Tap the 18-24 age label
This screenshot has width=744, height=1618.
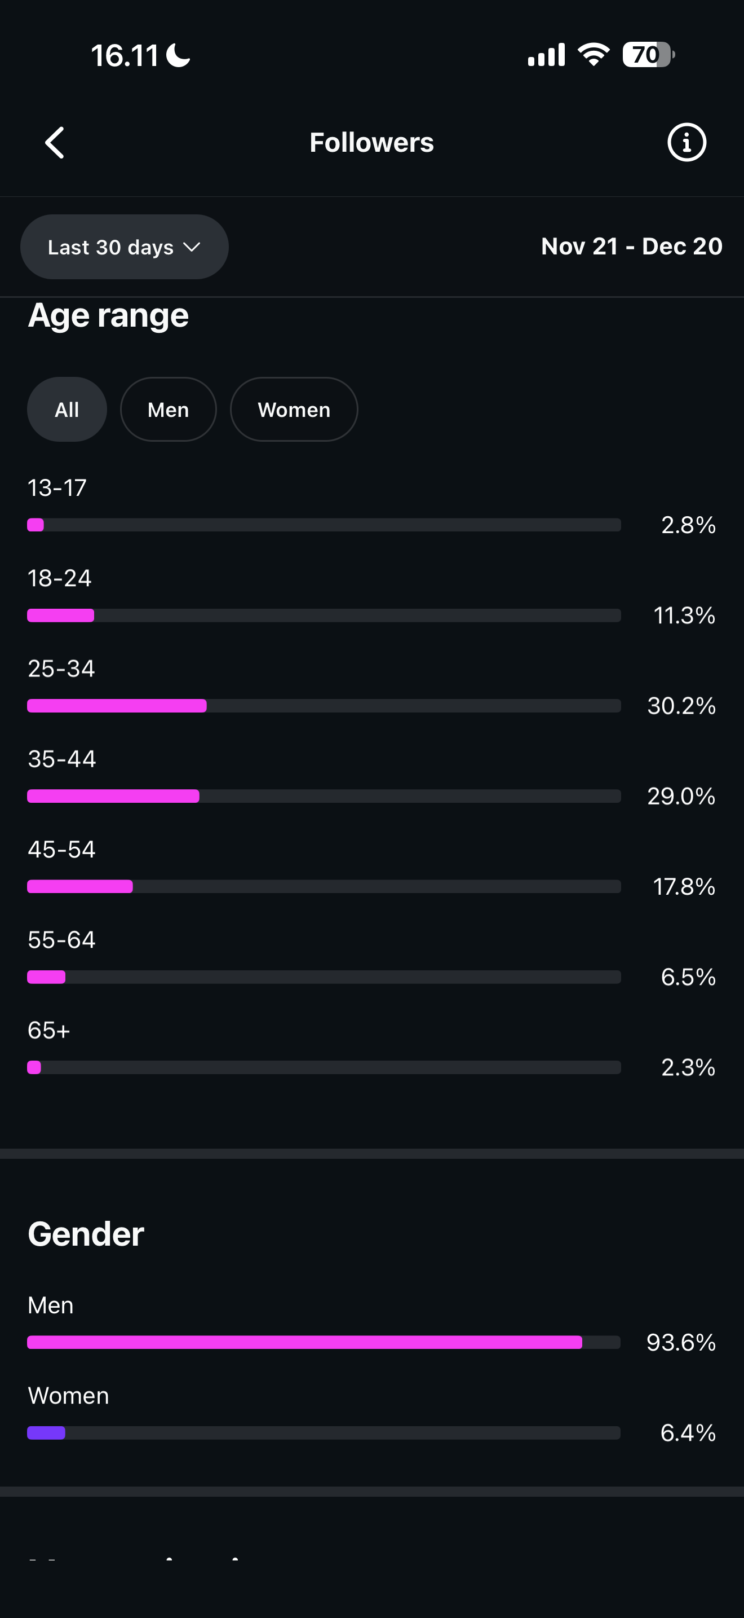[x=60, y=578]
